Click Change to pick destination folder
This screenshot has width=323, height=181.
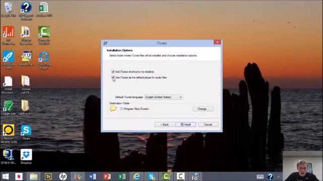[203, 109]
